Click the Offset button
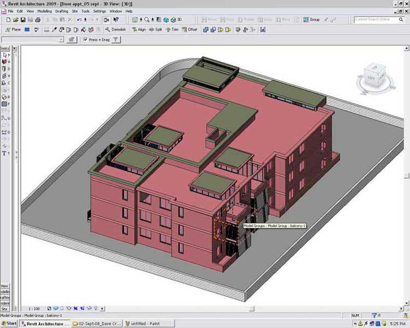This screenshot has width=410, height=328. (x=189, y=30)
